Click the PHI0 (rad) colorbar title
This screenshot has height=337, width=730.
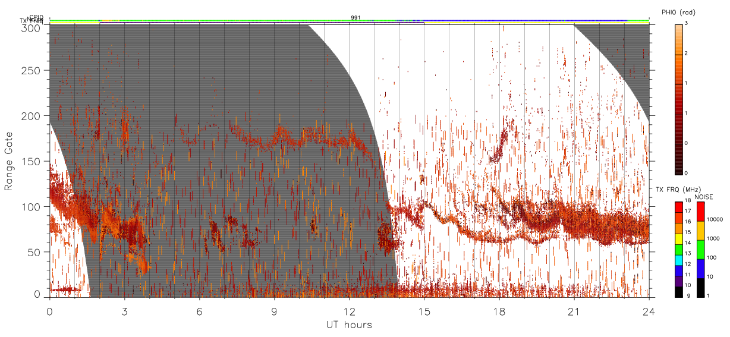point(679,12)
